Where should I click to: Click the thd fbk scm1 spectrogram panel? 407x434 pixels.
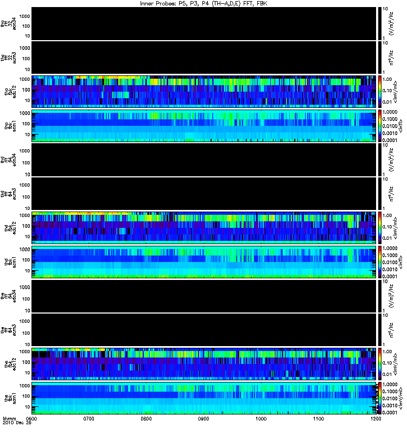204,262
